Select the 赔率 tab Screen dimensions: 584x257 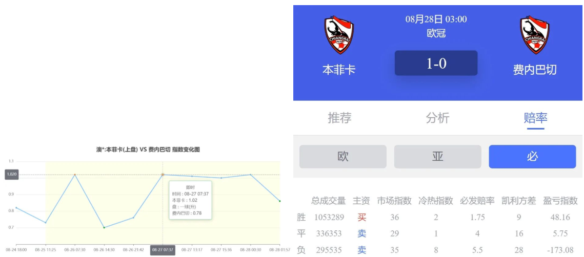535,118
